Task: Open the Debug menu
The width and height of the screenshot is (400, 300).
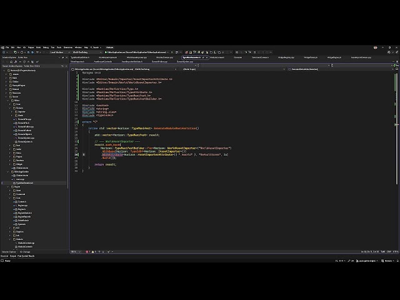Action: pyautogui.click(x=46, y=47)
